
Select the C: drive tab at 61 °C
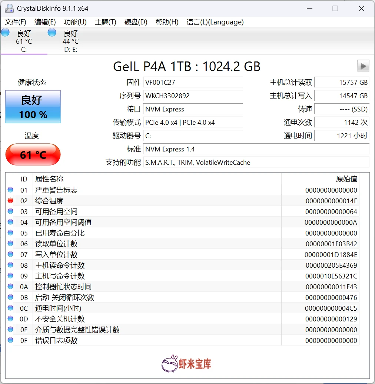coord(24,41)
